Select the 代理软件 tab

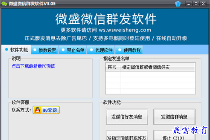(101, 50)
